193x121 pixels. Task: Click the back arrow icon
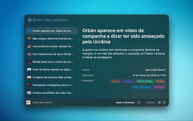[30, 20]
